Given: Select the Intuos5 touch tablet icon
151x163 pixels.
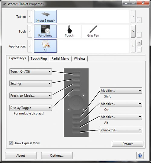Looking at the screenshot, I should tap(45, 17).
